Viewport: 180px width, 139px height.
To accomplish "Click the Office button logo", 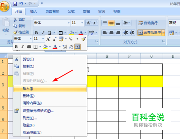I will pos(5,6).
